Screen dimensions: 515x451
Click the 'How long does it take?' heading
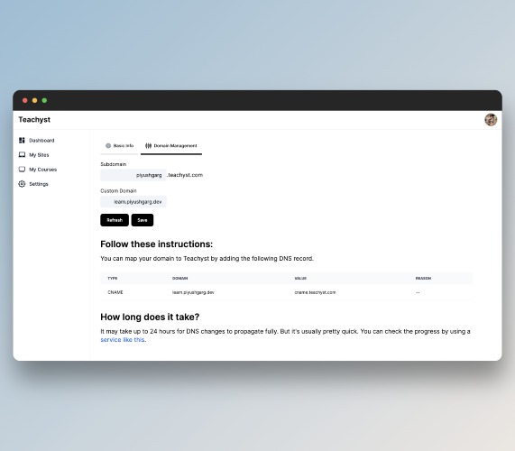pyautogui.click(x=150, y=317)
